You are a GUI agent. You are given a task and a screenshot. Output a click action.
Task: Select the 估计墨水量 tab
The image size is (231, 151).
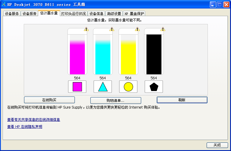[x=49, y=13]
